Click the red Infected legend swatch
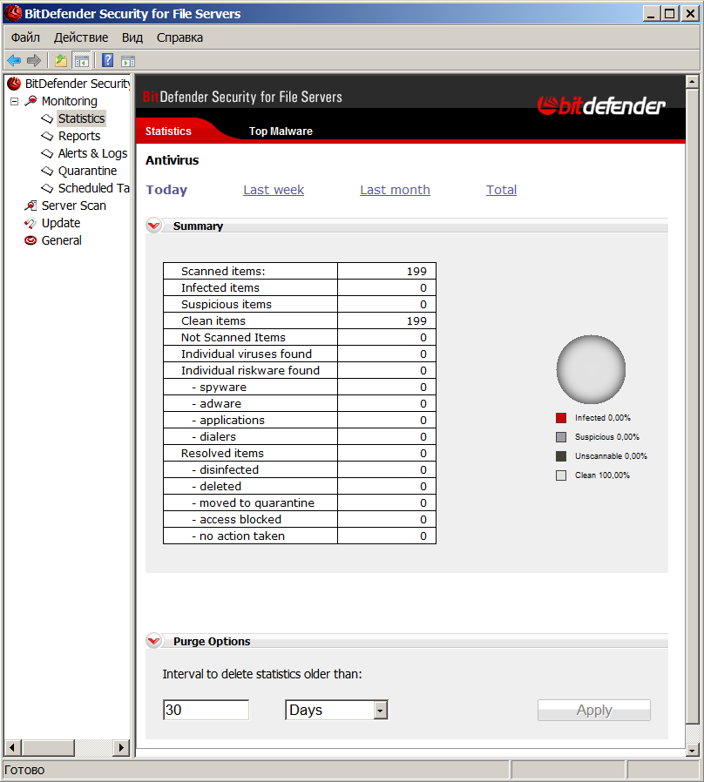Screen dimensions: 704x782 [561, 418]
